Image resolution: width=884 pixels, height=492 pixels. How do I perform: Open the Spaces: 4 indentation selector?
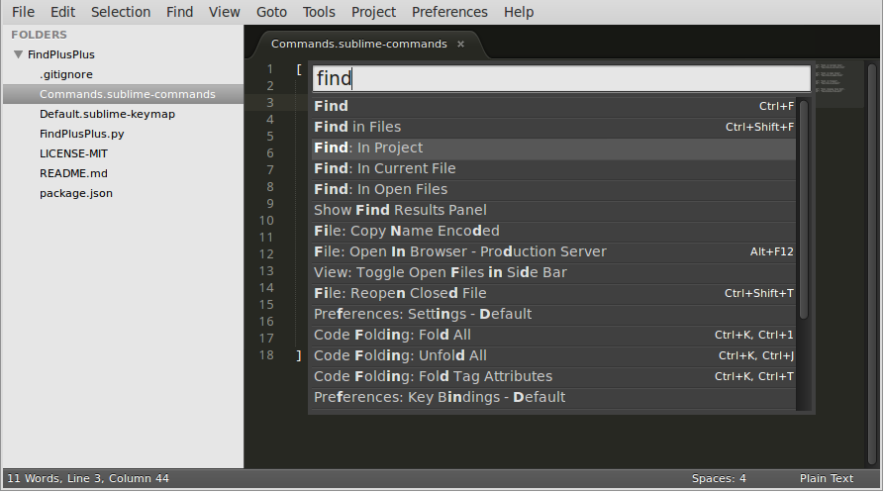pos(719,479)
